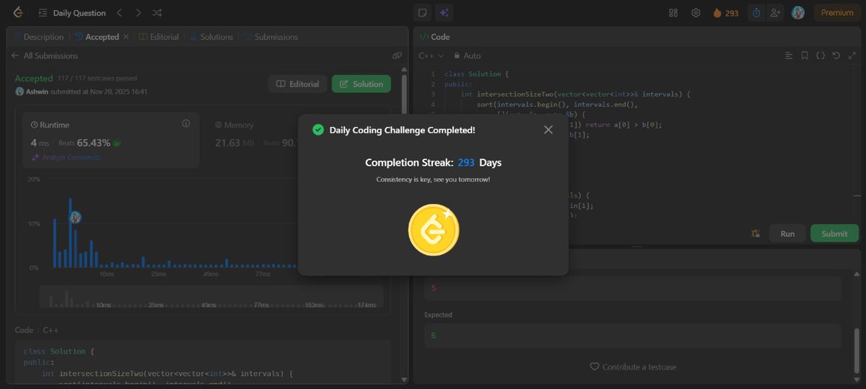Click the Premium button
The width and height of the screenshot is (866, 389).
[837, 13]
